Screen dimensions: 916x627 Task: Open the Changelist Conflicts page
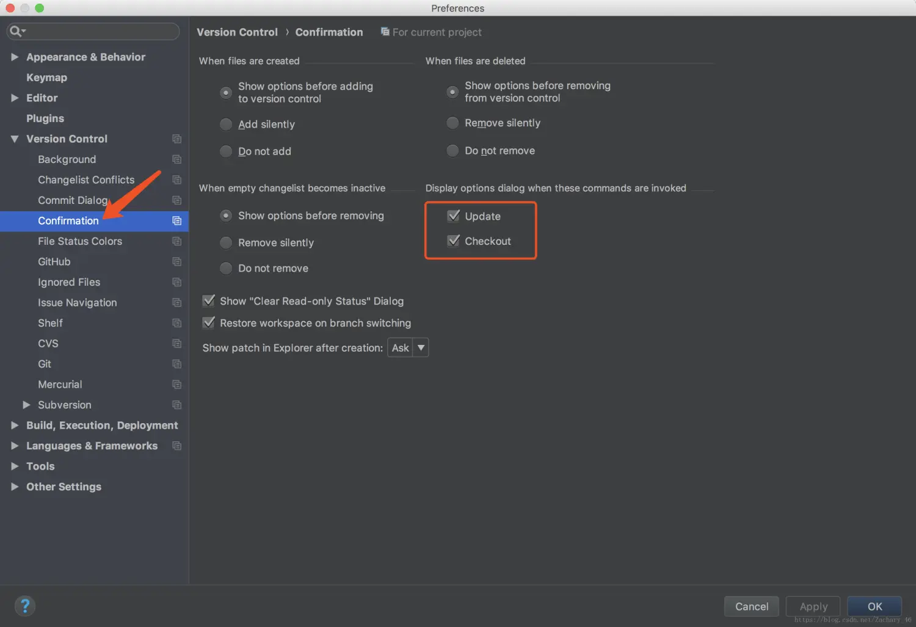86,180
